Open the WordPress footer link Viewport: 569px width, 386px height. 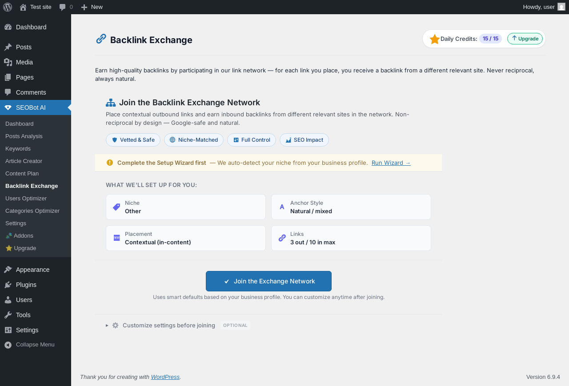tap(165, 377)
